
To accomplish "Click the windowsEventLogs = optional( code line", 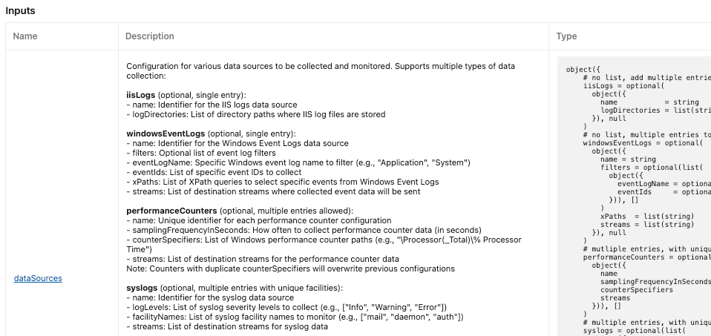I will coord(643,143).
